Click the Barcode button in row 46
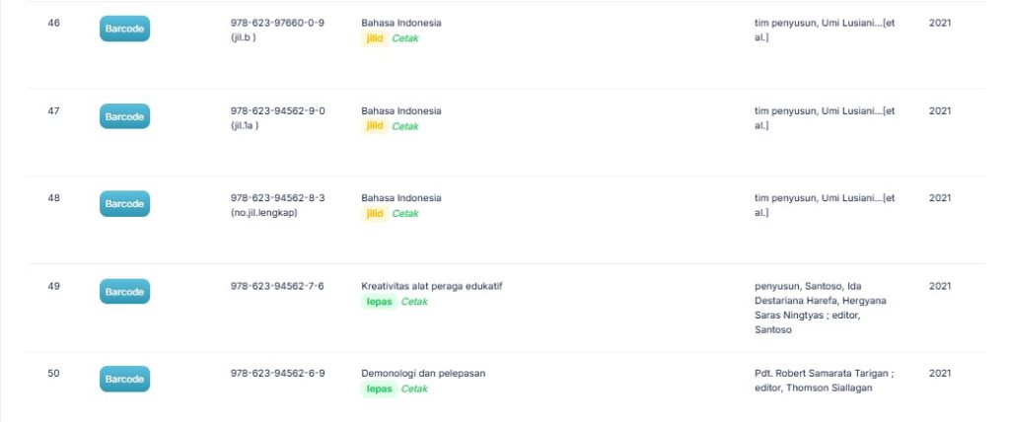The height and width of the screenshot is (422, 1010). tap(124, 30)
